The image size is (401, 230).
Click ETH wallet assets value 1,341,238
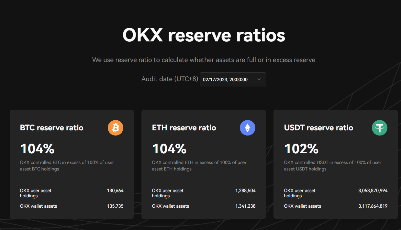(245, 206)
